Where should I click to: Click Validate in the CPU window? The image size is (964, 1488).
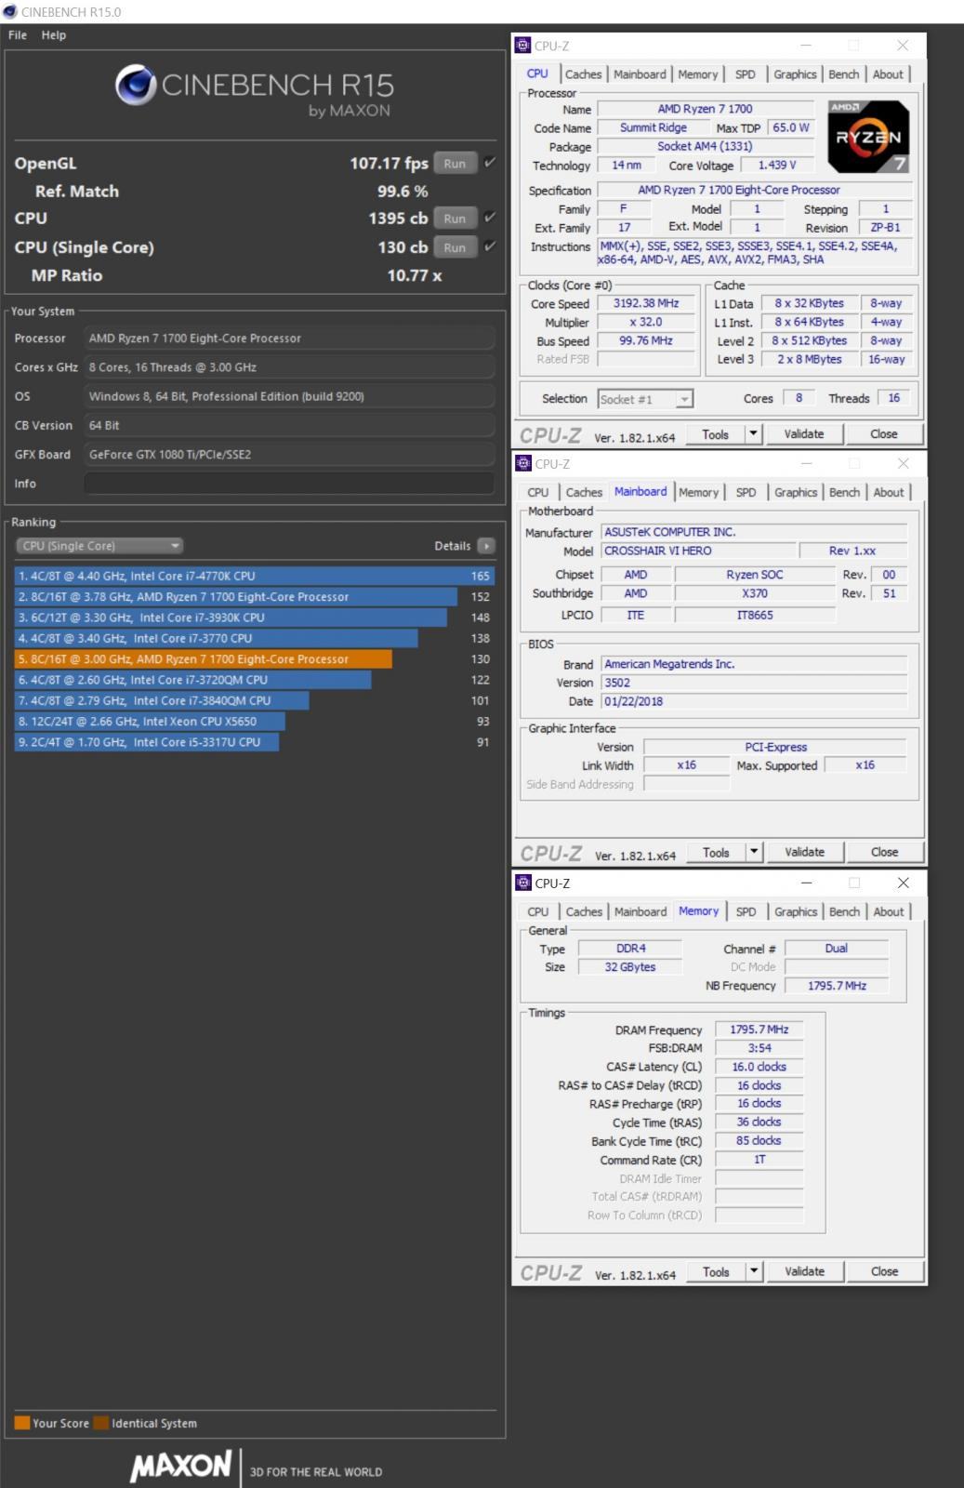click(x=804, y=434)
